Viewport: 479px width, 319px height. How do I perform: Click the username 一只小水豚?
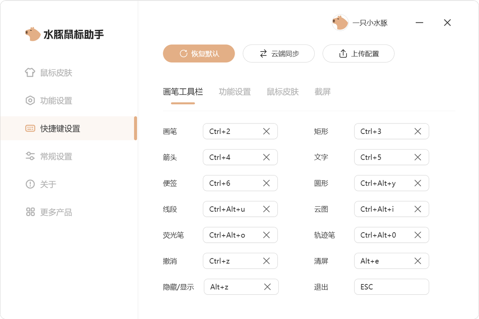tap(370, 22)
